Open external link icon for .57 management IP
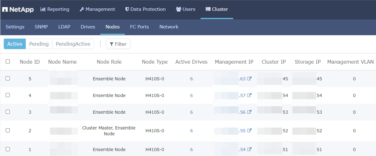The width and height of the screenshot is (376, 156). coord(249,95)
